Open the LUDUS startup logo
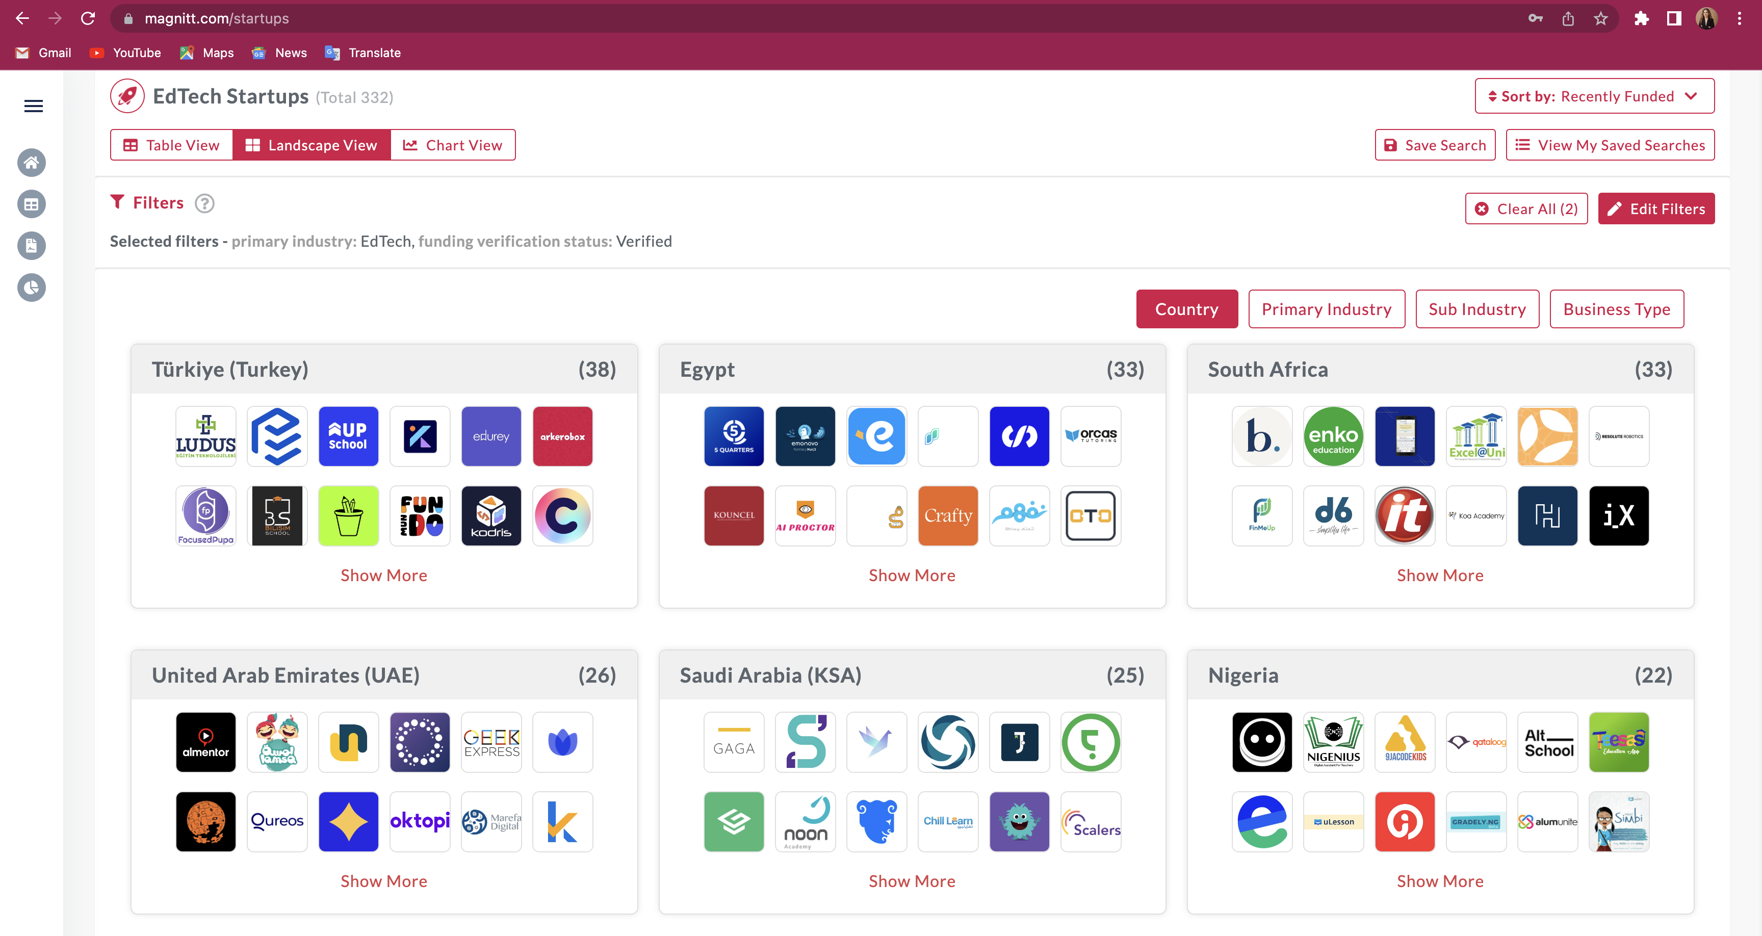This screenshot has height=936, width=1762. pyautogui.click(x=206, y=436)
